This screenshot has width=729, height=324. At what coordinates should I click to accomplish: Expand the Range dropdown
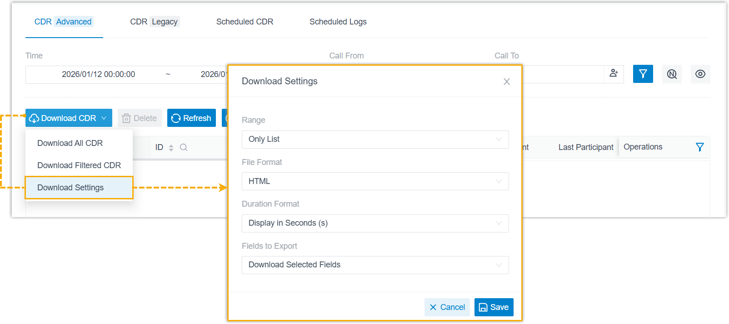(x=375, y=140)
